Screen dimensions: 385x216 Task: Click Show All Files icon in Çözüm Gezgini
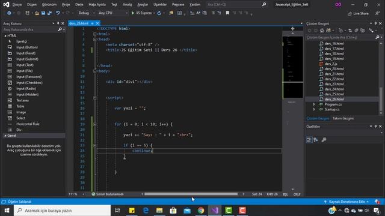pos(362,31)
